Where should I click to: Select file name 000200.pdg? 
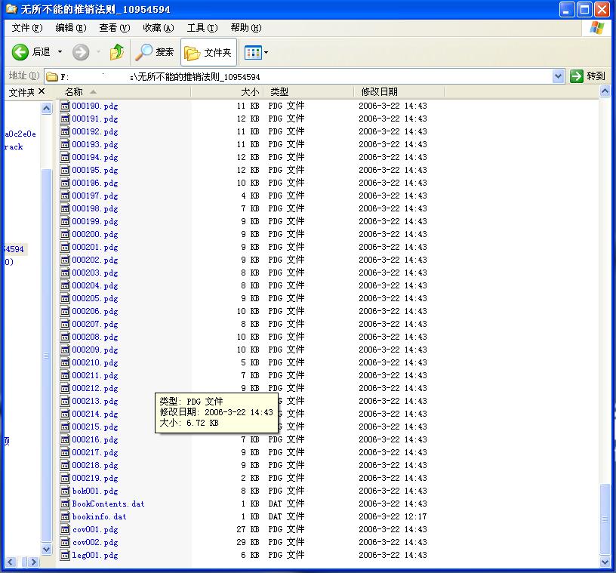point(95,234)
